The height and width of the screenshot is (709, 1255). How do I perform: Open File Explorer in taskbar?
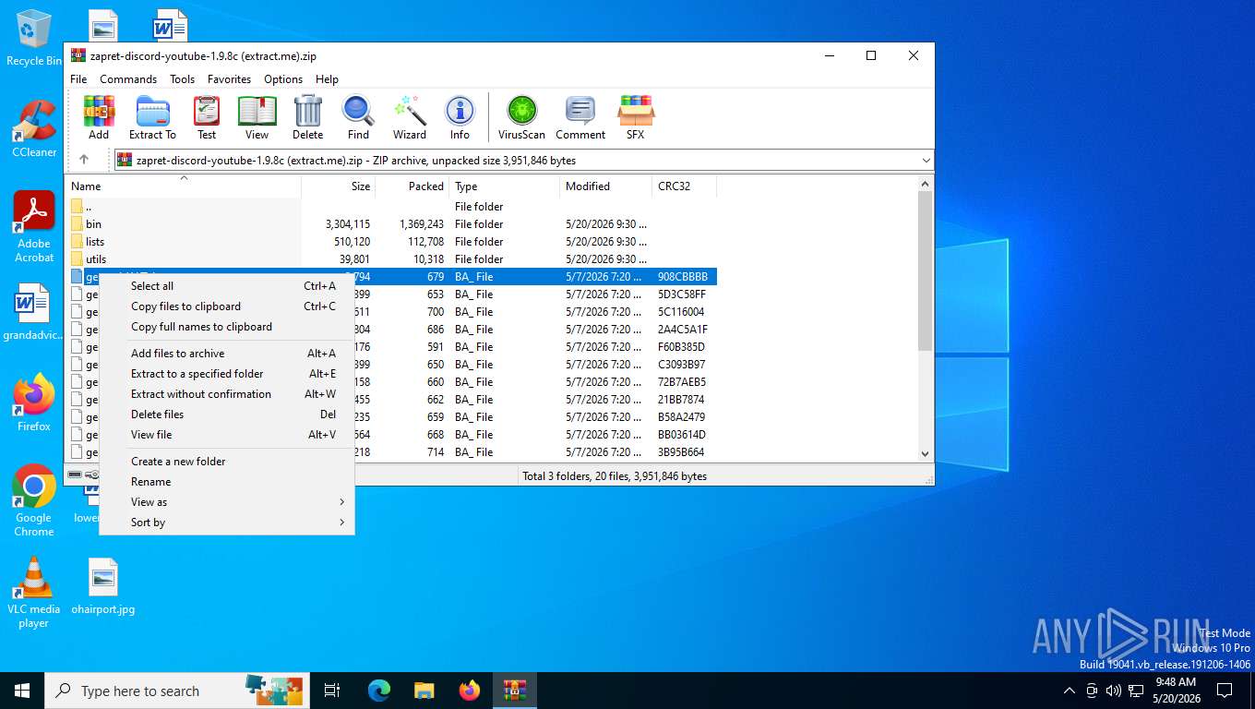pos(424,691)
